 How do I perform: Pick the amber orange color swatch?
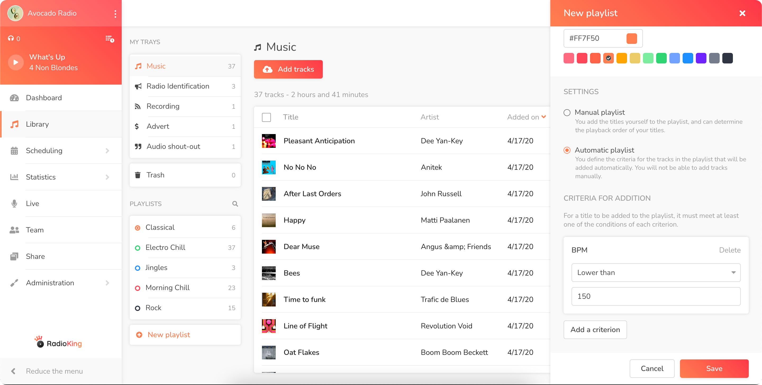click(x=622, y=58)
